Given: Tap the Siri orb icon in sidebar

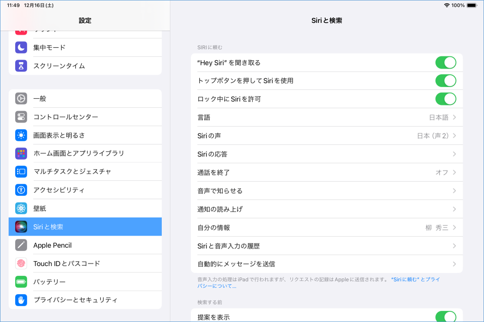Looking at the screenshot, I should (21, 227).
